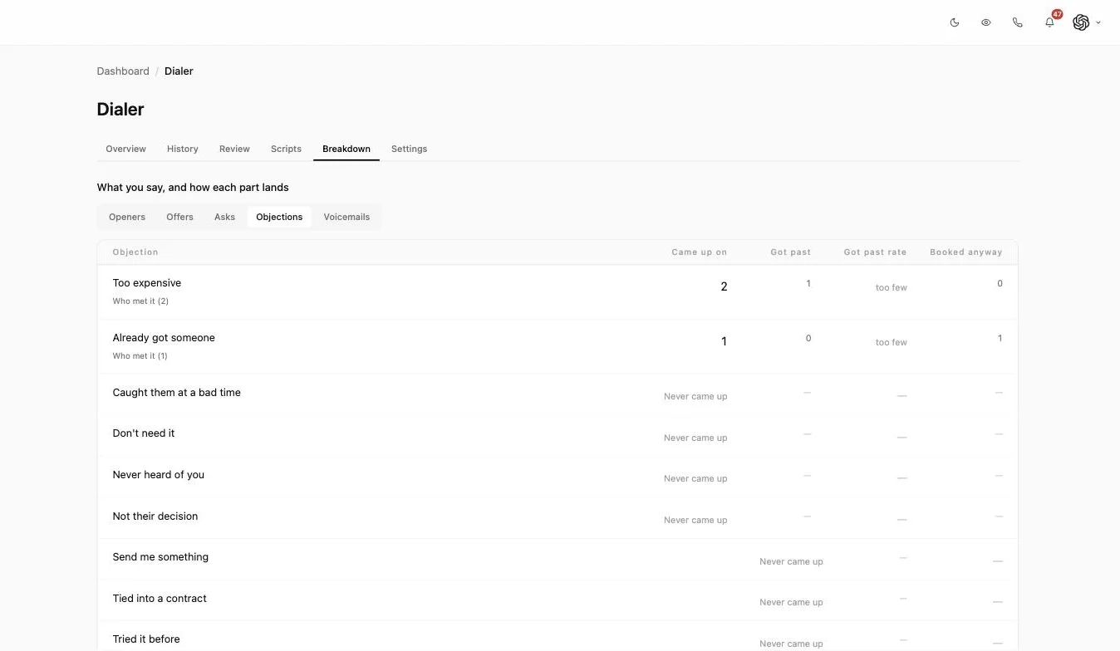Click Dialer breadcrumb item

point(179,71)
